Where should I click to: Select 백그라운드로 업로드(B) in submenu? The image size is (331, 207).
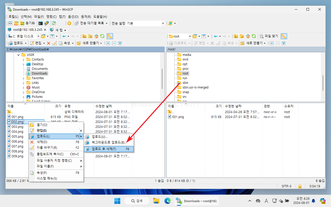tap(109, 143)
